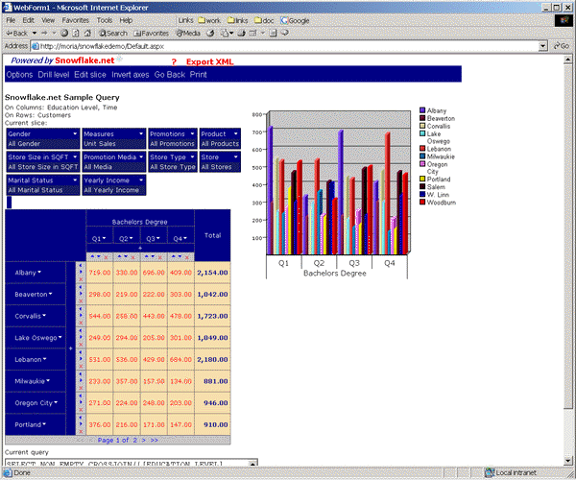
Task: Click the Mail toolbar icon
Action: pos(225,33)
